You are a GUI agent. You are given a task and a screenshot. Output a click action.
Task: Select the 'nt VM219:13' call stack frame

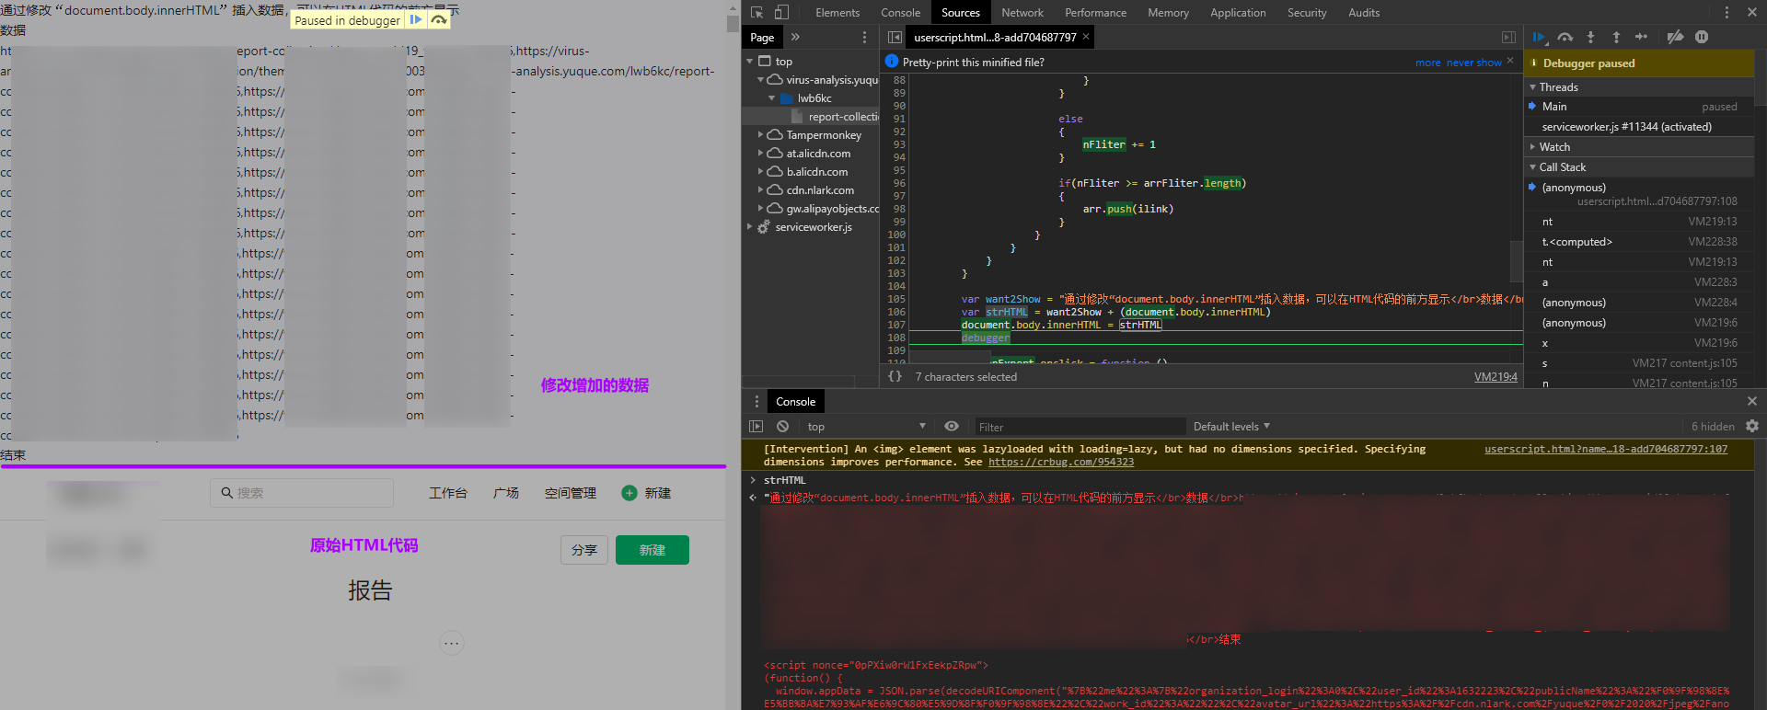pyautogui.click(x=1638, y=222)
